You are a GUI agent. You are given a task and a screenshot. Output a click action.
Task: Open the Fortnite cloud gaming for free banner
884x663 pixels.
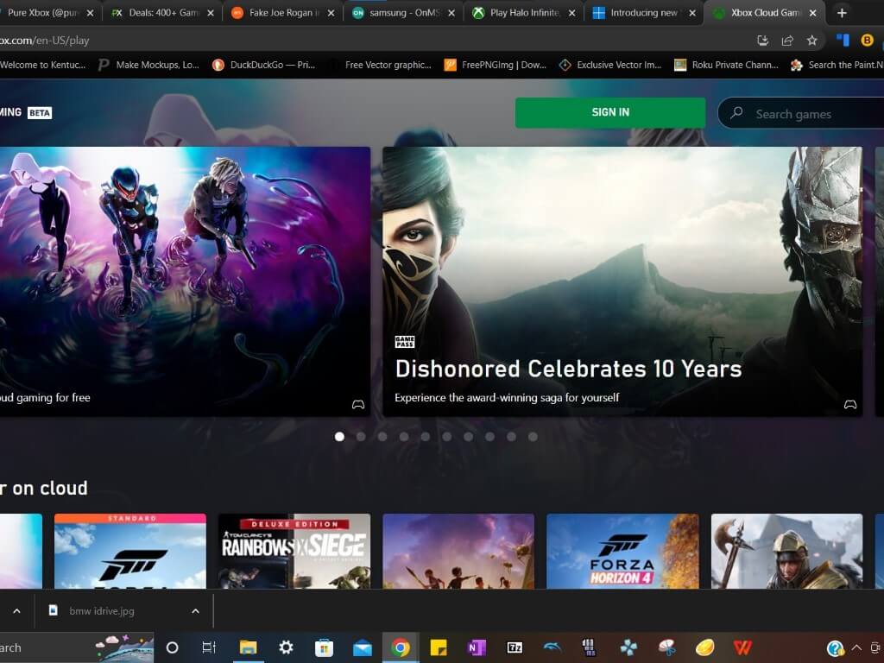pyautogui.click(x=185, y=281)
